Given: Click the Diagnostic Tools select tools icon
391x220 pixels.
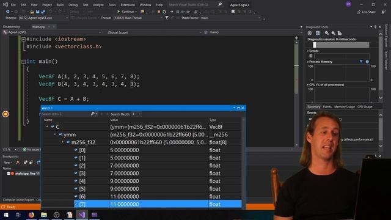Looking at the screenshot, I should [x=318, y=33].
